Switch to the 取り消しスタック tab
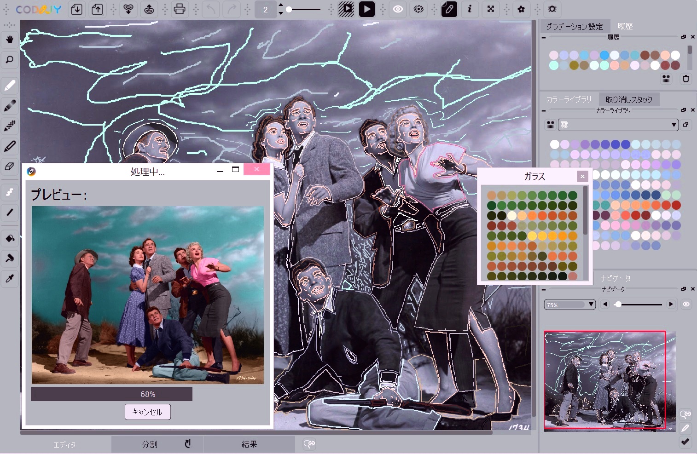 629,99
